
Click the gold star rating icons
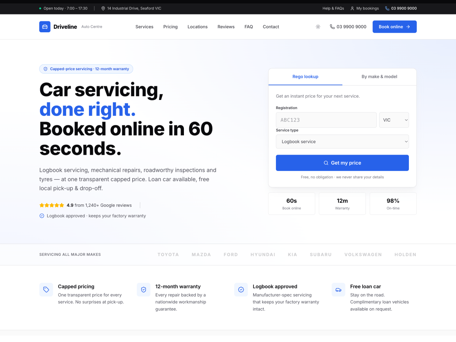pyautogui.click(x=52, y=205)
